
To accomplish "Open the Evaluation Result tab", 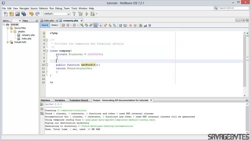I will (x=79, y=100).
